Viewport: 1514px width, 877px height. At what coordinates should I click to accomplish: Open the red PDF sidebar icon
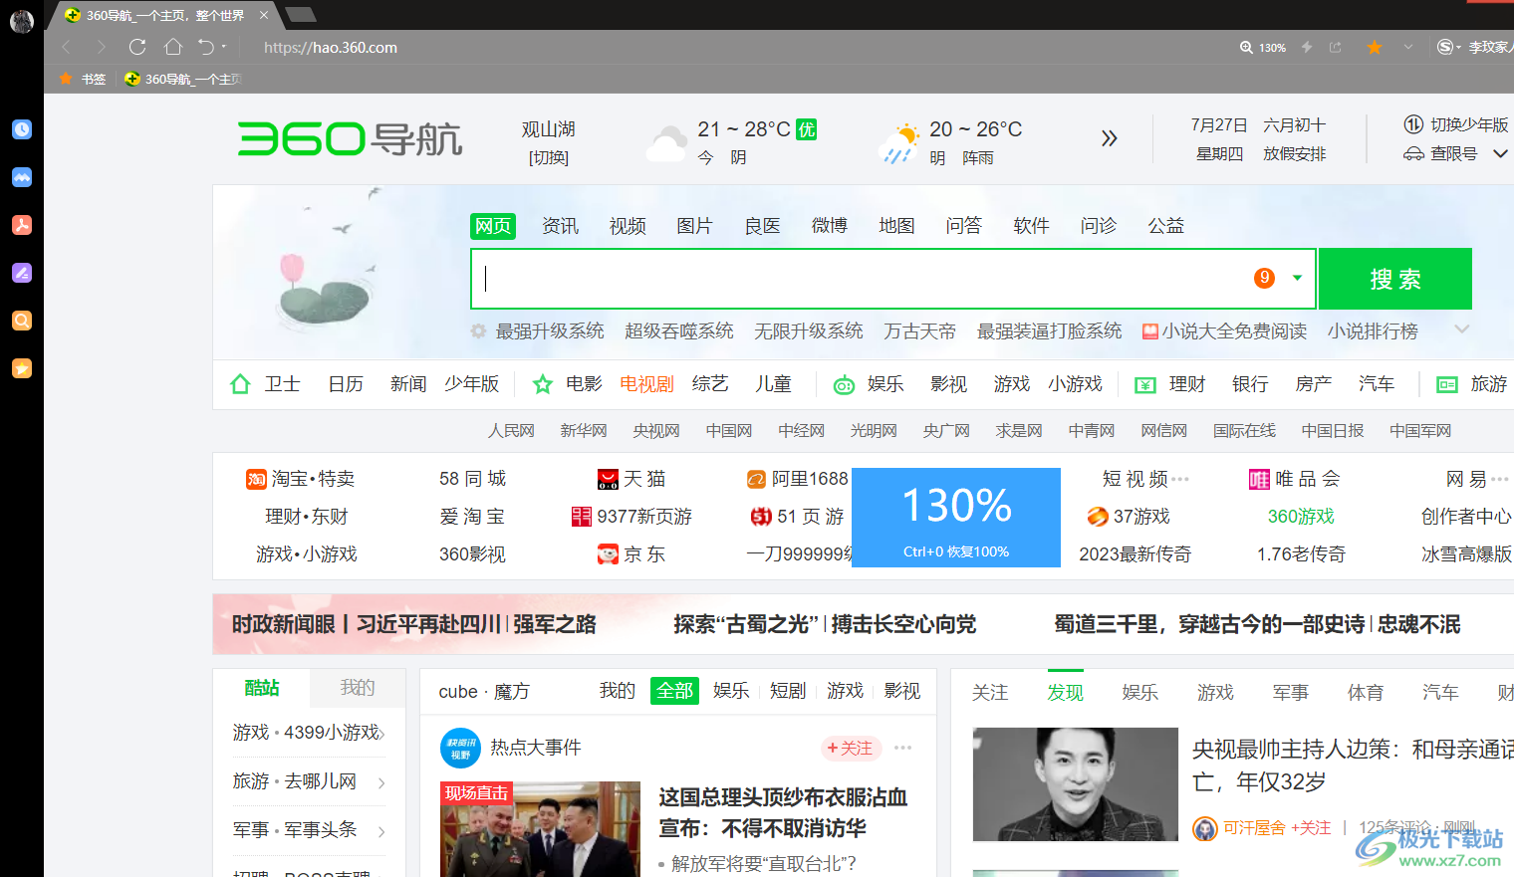[x=22, y=225]
